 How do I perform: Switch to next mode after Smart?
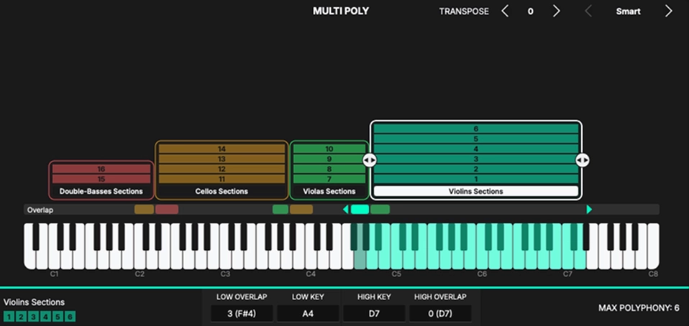[668, 11]
